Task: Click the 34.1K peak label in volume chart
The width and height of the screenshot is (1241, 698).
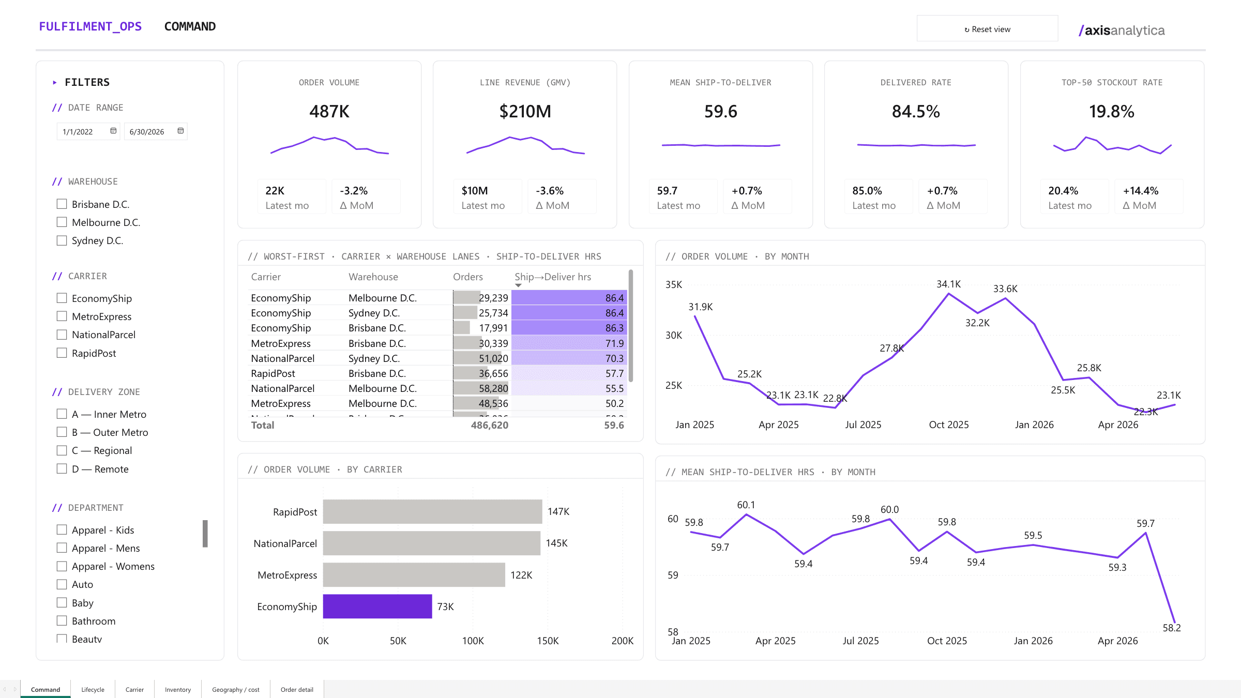Action: point(948,284)
